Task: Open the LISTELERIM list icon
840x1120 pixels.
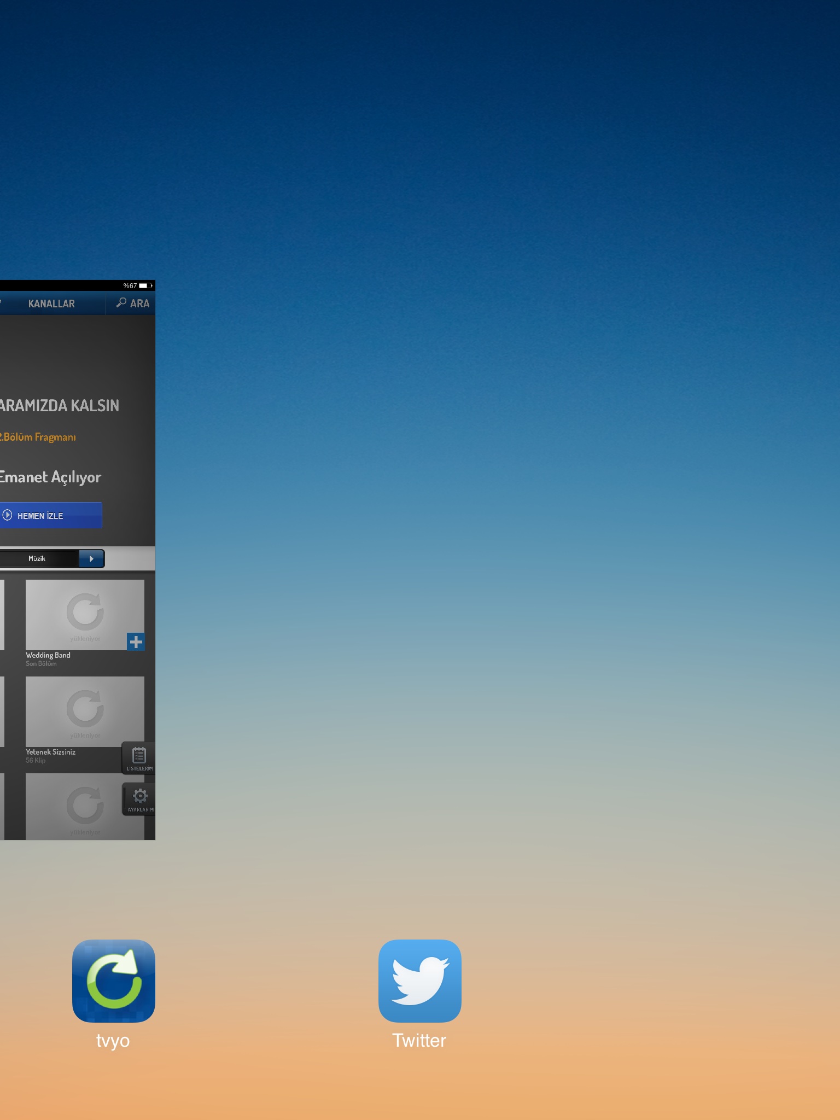Action: (139, 758)
